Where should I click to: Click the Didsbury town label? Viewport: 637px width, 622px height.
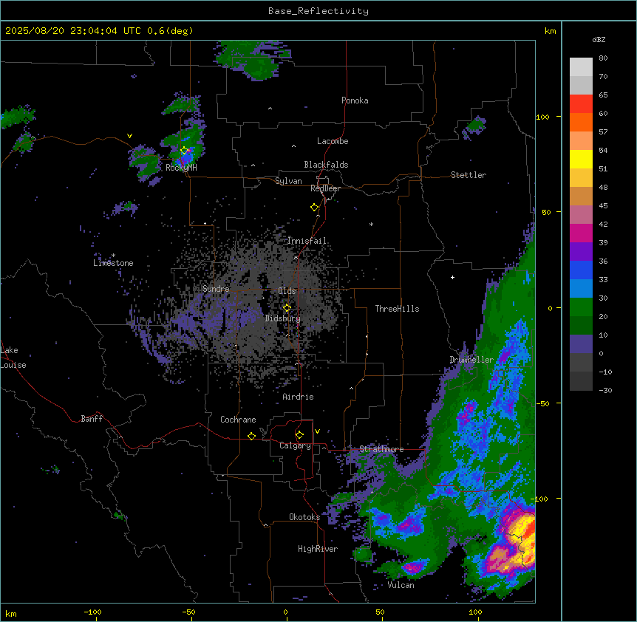283,318
